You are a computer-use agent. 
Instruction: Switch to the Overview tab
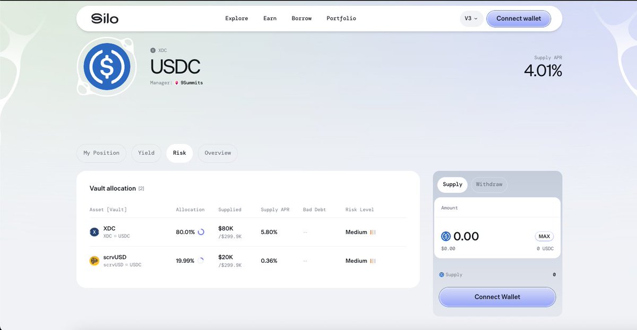[218, 153]
